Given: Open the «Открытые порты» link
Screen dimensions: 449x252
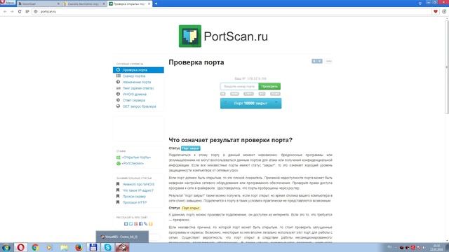Looking at the screenshot, I should click(136, 157).
